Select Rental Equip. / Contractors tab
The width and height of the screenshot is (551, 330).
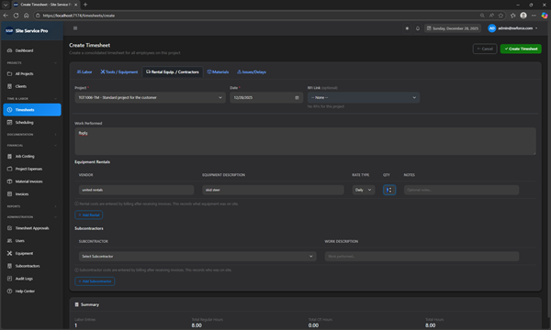173,71
